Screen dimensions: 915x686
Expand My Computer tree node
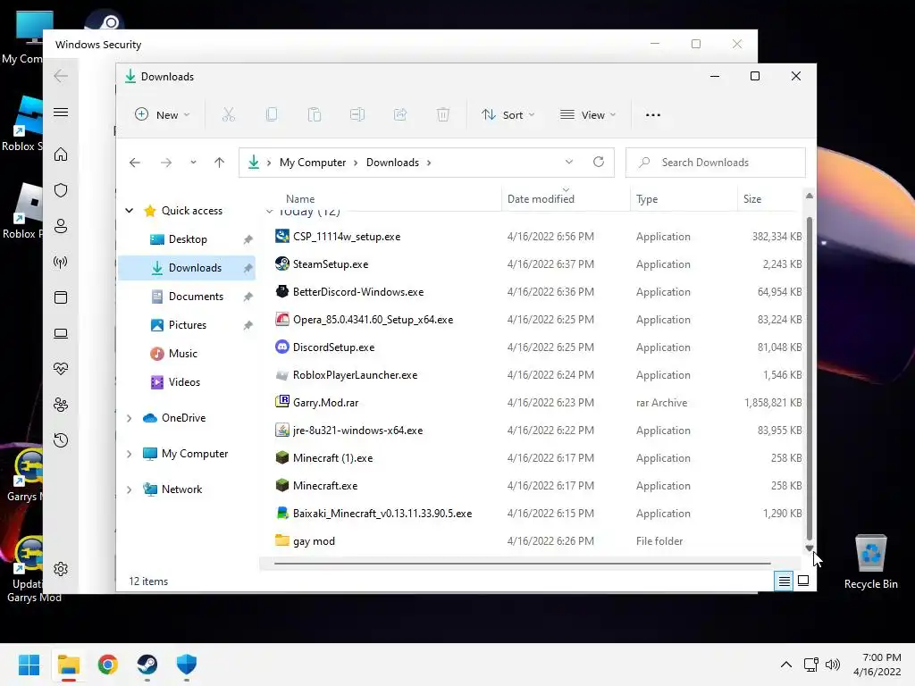(x=129, y=454)
